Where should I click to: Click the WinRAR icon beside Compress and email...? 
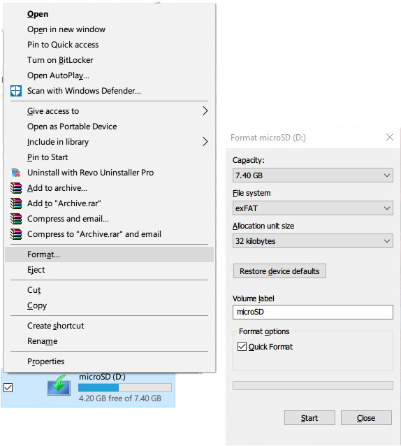[16, 219]
